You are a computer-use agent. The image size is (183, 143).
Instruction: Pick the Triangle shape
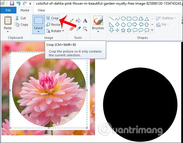[147, 19]
